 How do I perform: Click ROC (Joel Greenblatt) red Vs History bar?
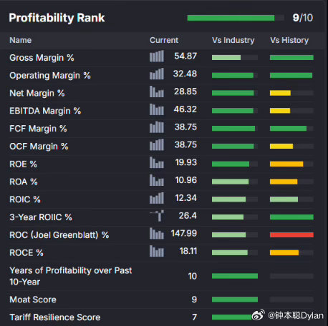pyautogui.click(x=291, y=235)
